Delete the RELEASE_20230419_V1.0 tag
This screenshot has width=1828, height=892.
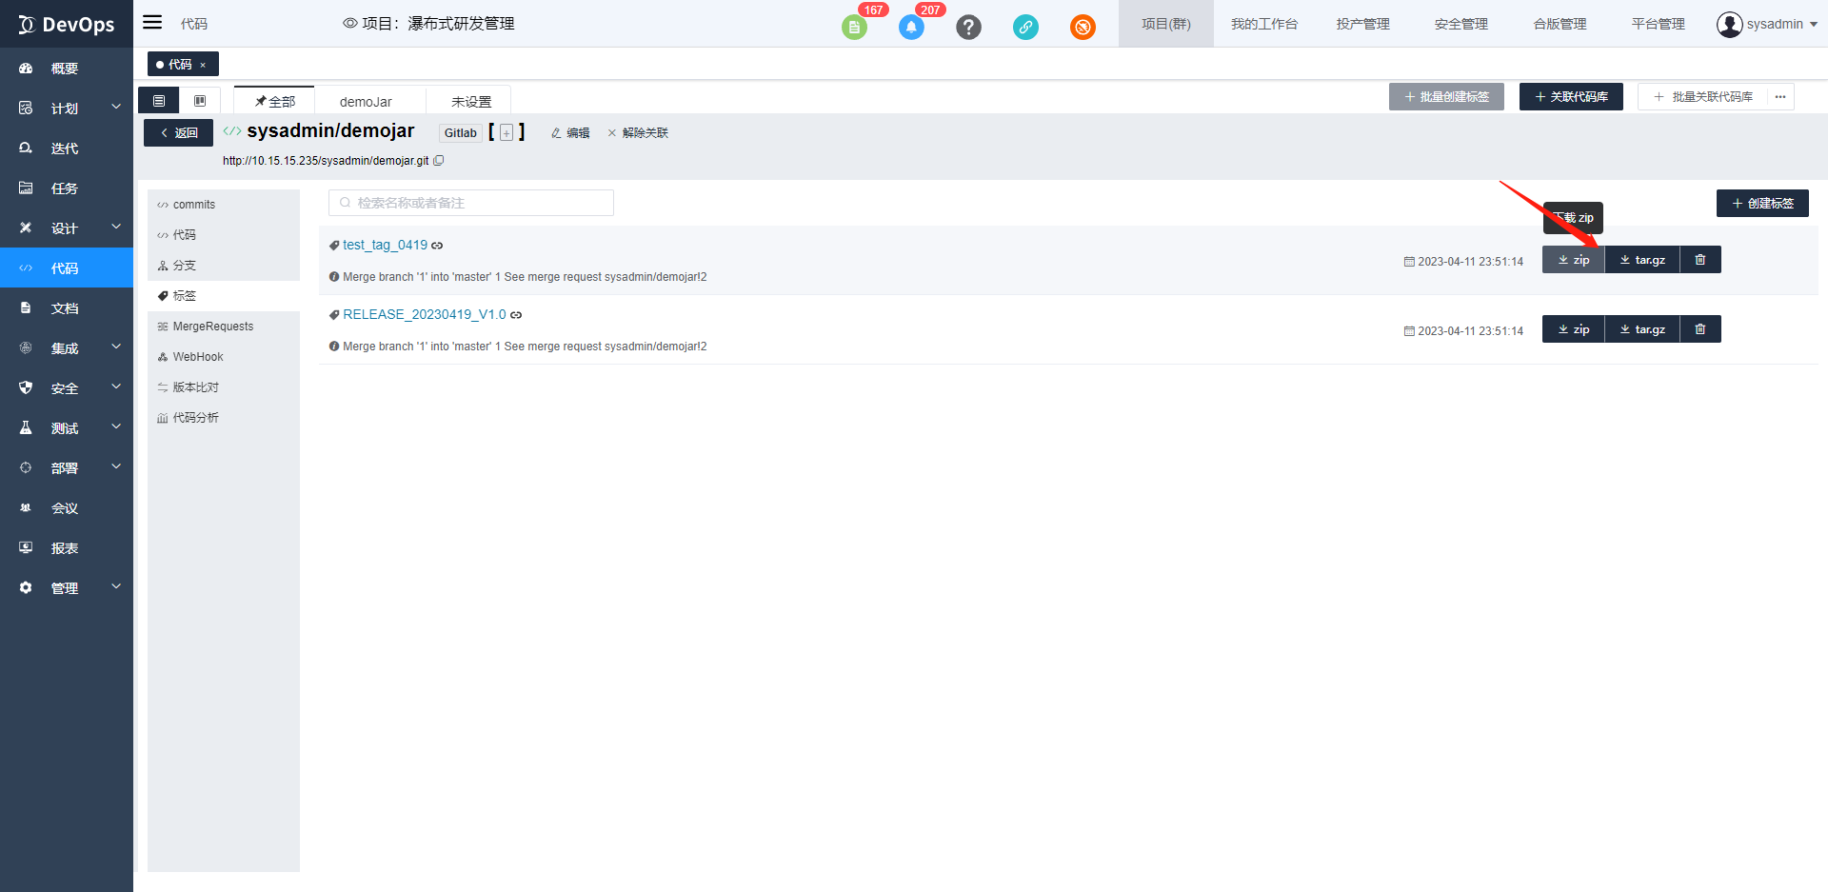tap(1700, 329)
